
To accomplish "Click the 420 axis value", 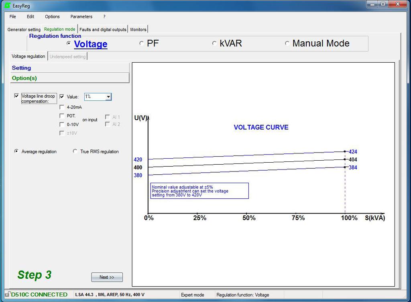I will [138, 159].
